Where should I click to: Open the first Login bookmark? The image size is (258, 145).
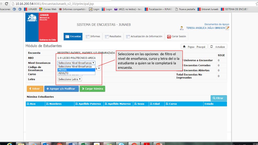click(94, 9)
